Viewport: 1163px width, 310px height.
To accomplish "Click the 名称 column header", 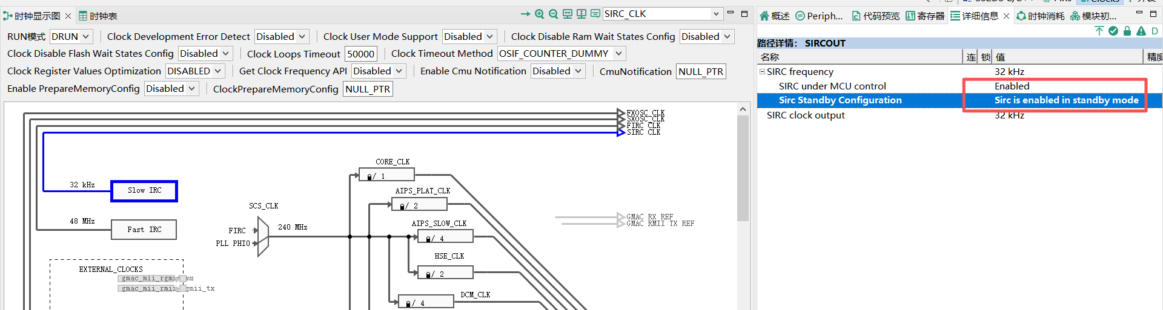I will (860, 57).
